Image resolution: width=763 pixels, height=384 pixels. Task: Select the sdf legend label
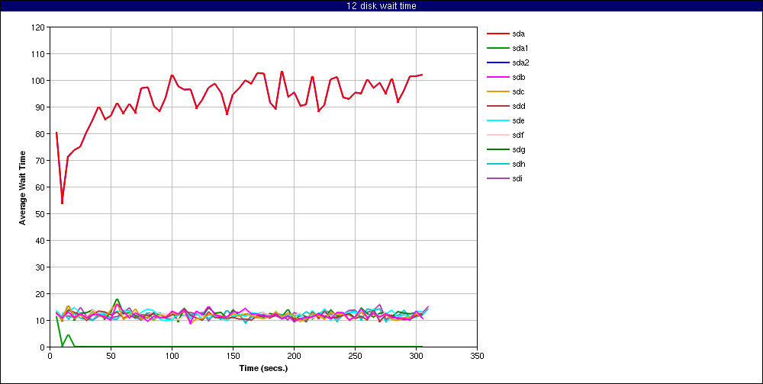(x=518, y=135)
